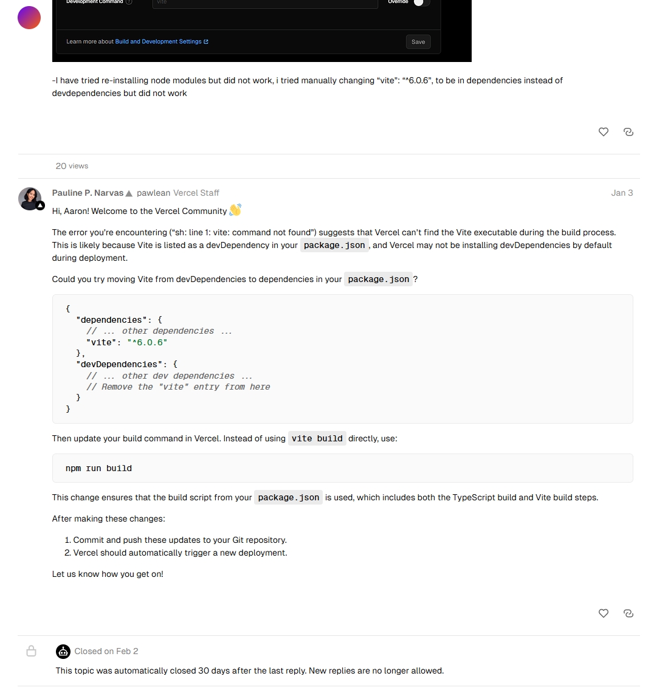Viewport: 668px width, 693px height.
Task: Like Pauline's reply with the heart icon
Action: (x=603, y=613)
